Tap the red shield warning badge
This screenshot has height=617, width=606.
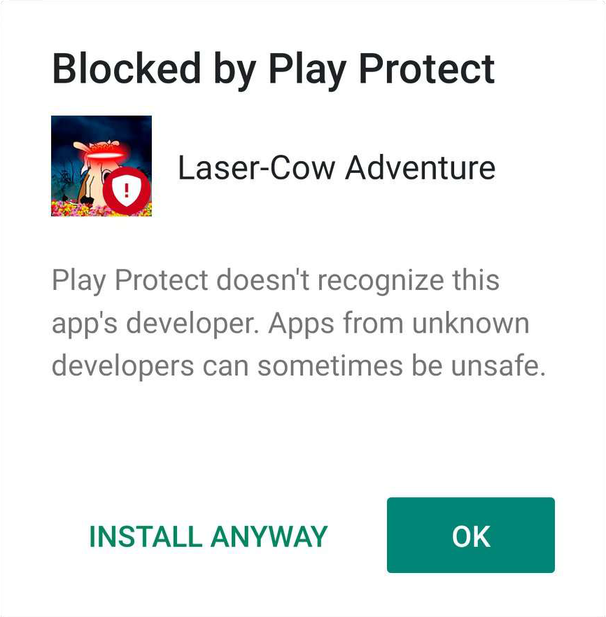click(x=127, y=190)
